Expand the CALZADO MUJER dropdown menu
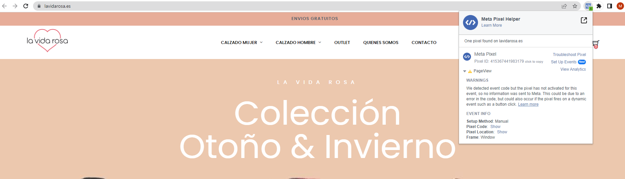 coord(242,42)
